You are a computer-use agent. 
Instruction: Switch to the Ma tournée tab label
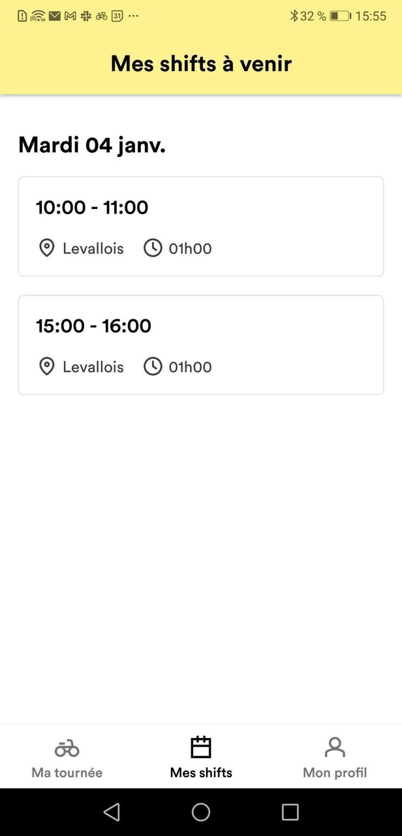pyautogui.click(x=67, y=773)
